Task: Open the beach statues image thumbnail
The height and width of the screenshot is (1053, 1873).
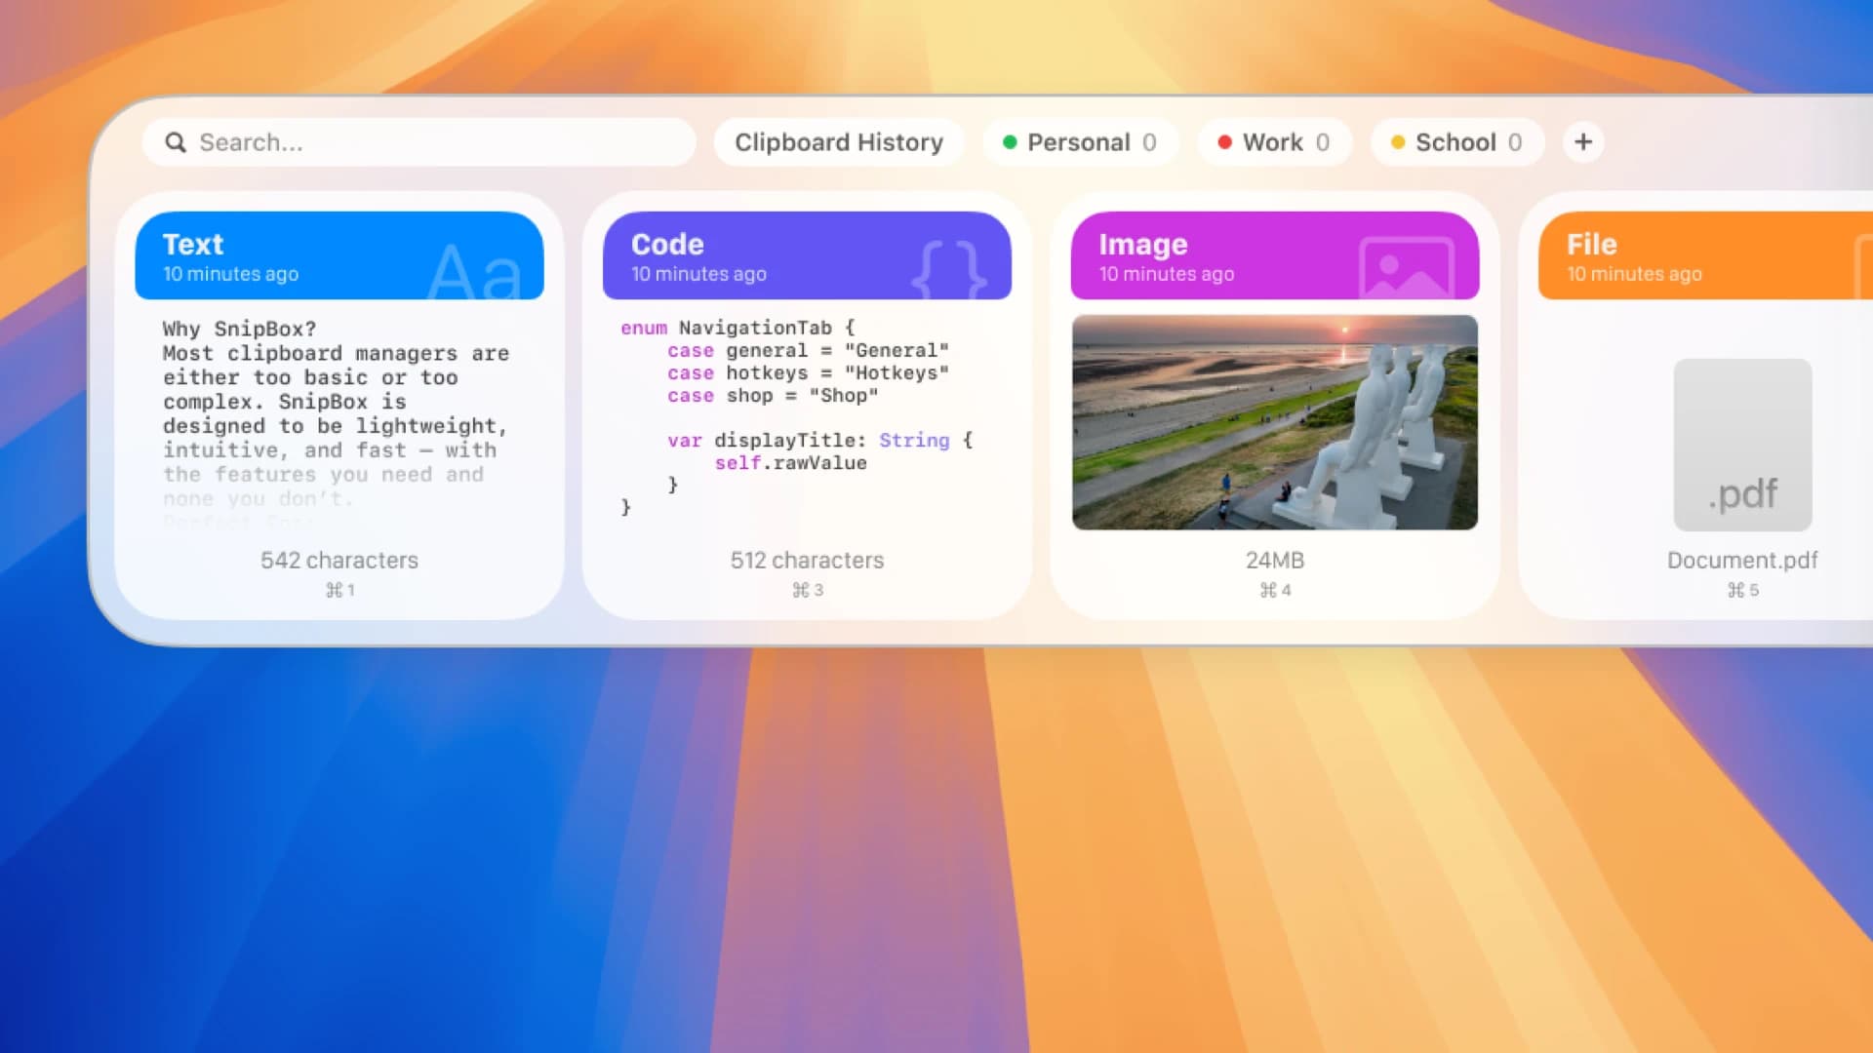Action: coord(1275,422)
